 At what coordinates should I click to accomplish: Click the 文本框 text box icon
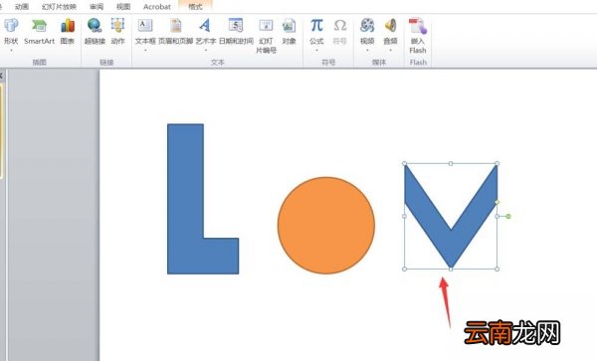pos(144,26)
